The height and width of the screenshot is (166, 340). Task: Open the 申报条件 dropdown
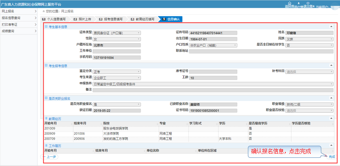pos(213,84)
